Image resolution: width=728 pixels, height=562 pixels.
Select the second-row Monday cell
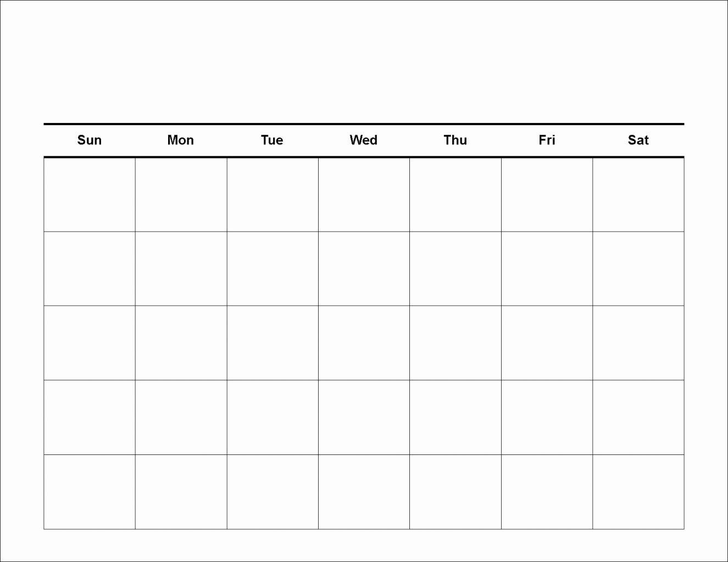coord(181,268)
